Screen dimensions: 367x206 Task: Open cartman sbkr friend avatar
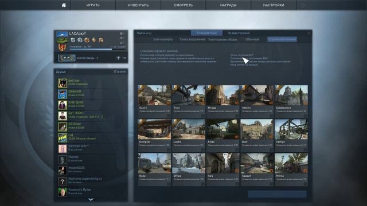tap(63, 149)
